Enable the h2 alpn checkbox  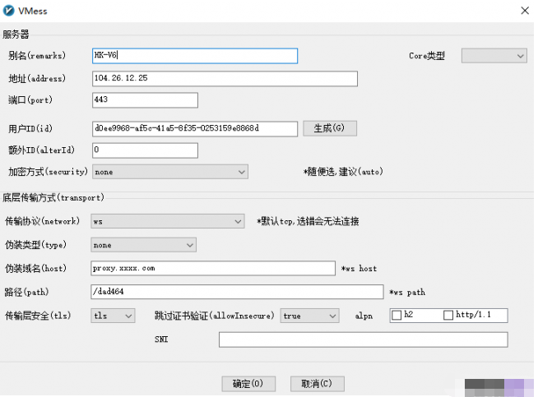[x=397, y=316]
